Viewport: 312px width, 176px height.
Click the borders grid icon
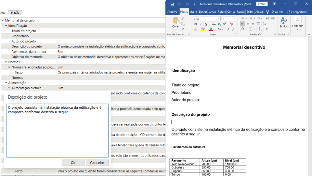[x=251, y=29]
